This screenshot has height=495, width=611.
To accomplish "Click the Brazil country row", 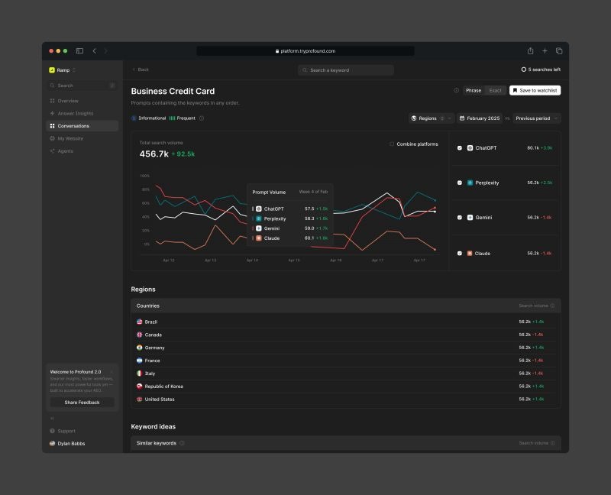I will coord(346,322).
